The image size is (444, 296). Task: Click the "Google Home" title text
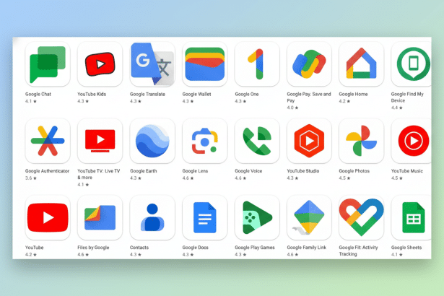click(353, 94)
